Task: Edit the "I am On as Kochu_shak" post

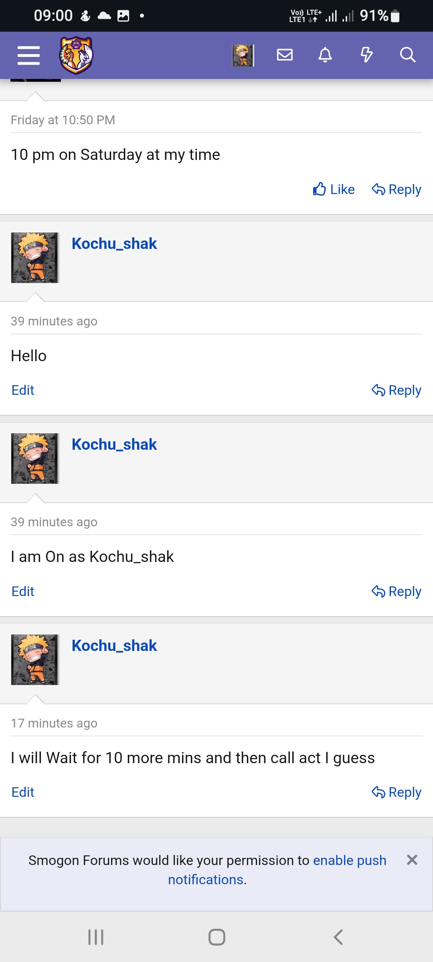Action: 23,591
